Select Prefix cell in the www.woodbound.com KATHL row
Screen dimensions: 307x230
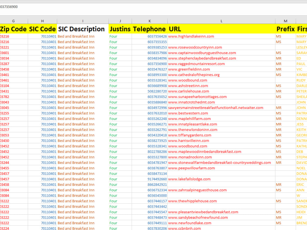pos(286,146)
